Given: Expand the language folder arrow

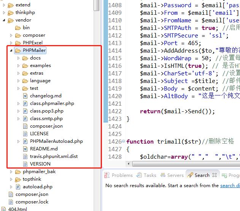Looking at the screenshot, I should pos(19,81).
